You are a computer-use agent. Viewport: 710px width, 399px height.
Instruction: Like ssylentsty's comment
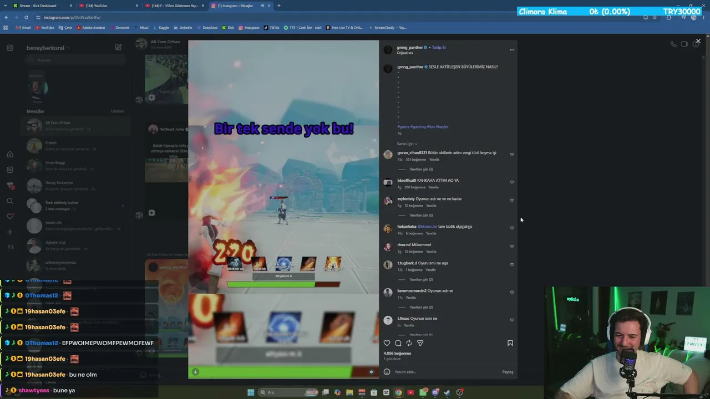point(512,201)
